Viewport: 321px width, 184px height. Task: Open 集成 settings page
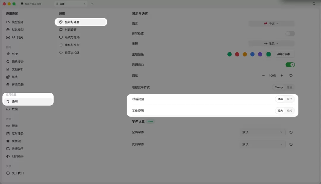[28, 77]
